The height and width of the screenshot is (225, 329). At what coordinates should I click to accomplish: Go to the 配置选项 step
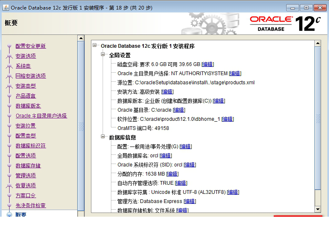26,156
